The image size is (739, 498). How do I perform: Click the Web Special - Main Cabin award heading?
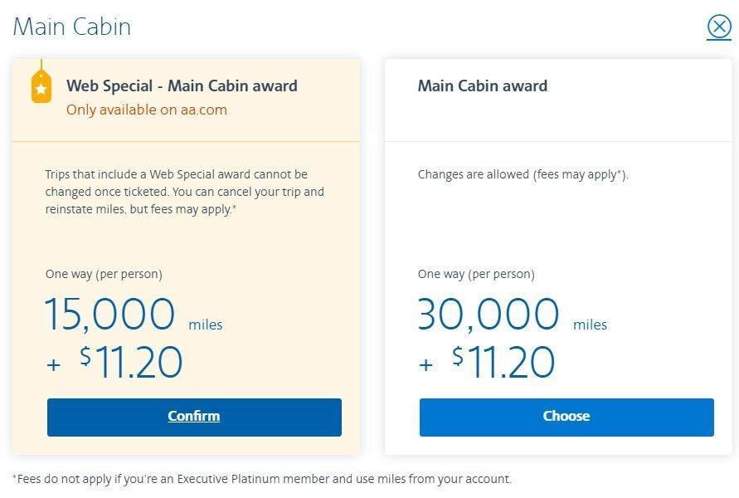tap(182, 85)
